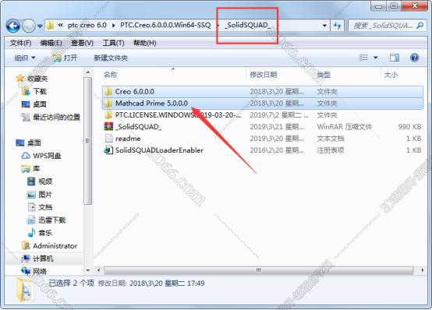Create folder with 新建文件夹
Screen dimensions: 432x310
click(x=111, y=58)
